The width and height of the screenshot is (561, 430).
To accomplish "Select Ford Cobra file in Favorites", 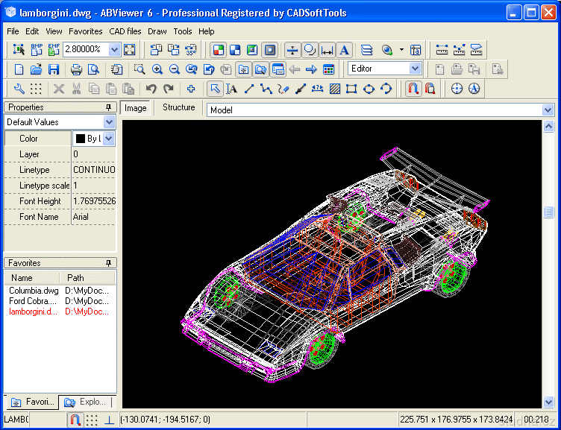I will (31, 301).
